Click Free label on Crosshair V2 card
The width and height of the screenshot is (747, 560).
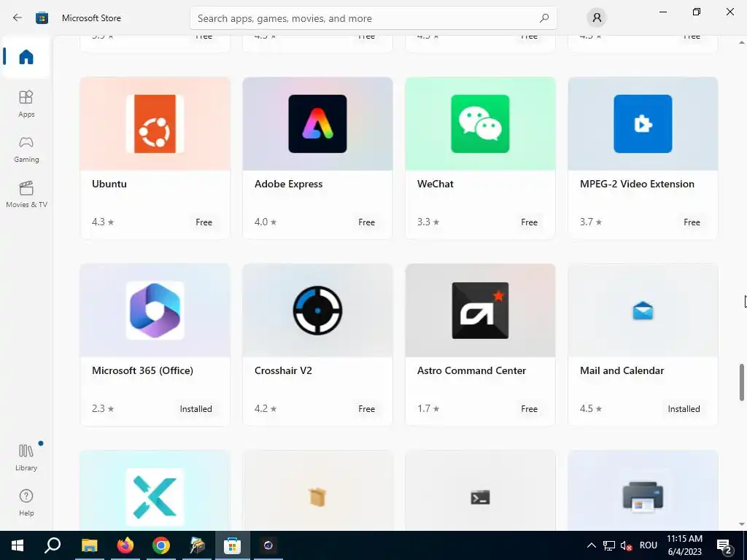pos(366,408)
